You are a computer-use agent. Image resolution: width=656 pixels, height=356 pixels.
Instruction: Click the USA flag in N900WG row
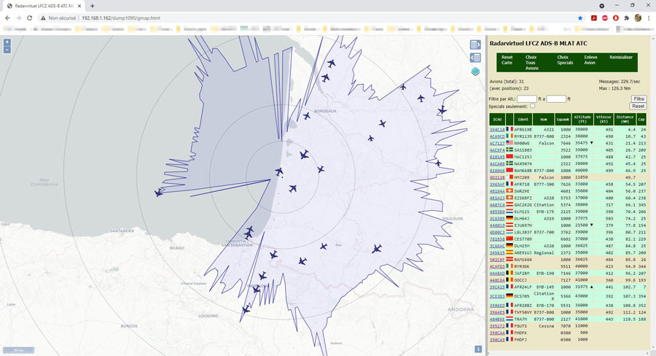pyautogui.click(x=509, y=143)
